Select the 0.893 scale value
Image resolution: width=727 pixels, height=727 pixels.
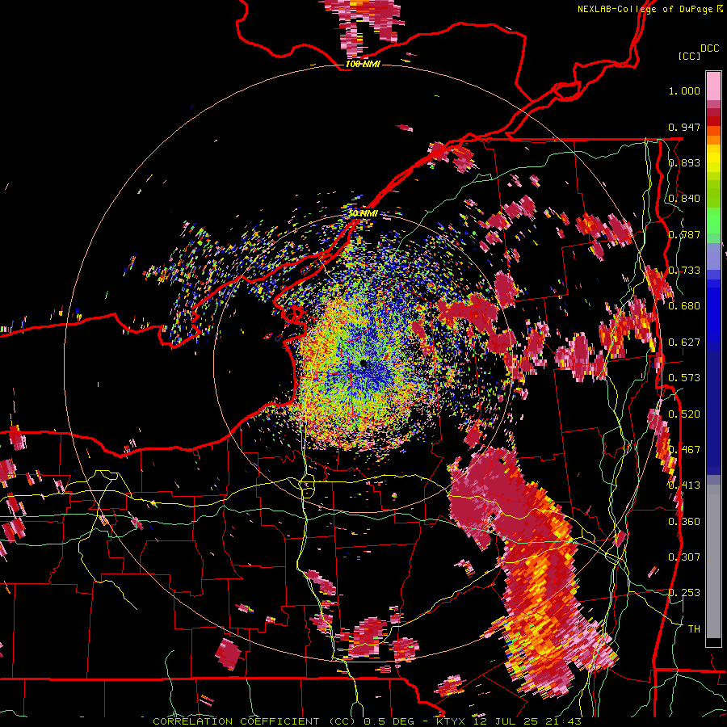[684, 162]
